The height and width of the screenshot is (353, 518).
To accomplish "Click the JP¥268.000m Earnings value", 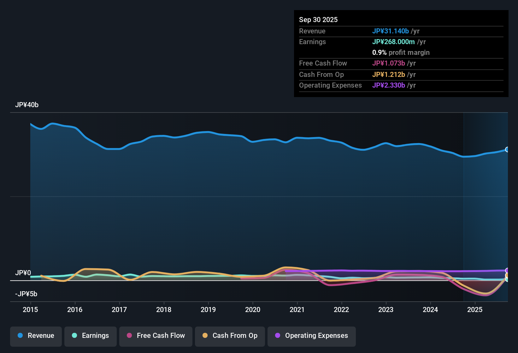I will pos(394,42).
